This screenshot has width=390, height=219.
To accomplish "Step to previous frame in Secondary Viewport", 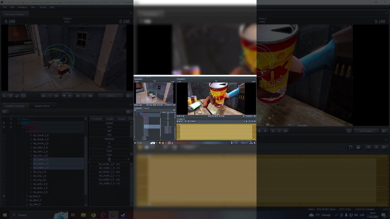I will (56, 96).
